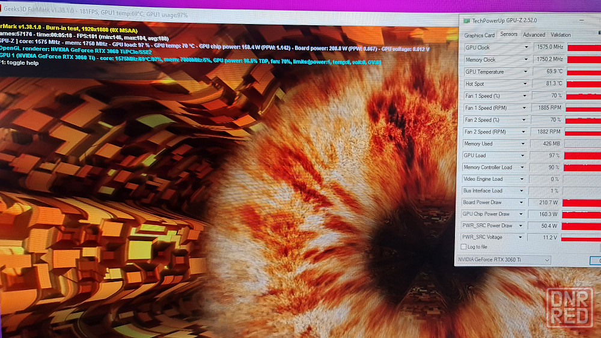
Task: Open the GPU Temperature sensor dropdown arrow
Action: click(526, 71)
